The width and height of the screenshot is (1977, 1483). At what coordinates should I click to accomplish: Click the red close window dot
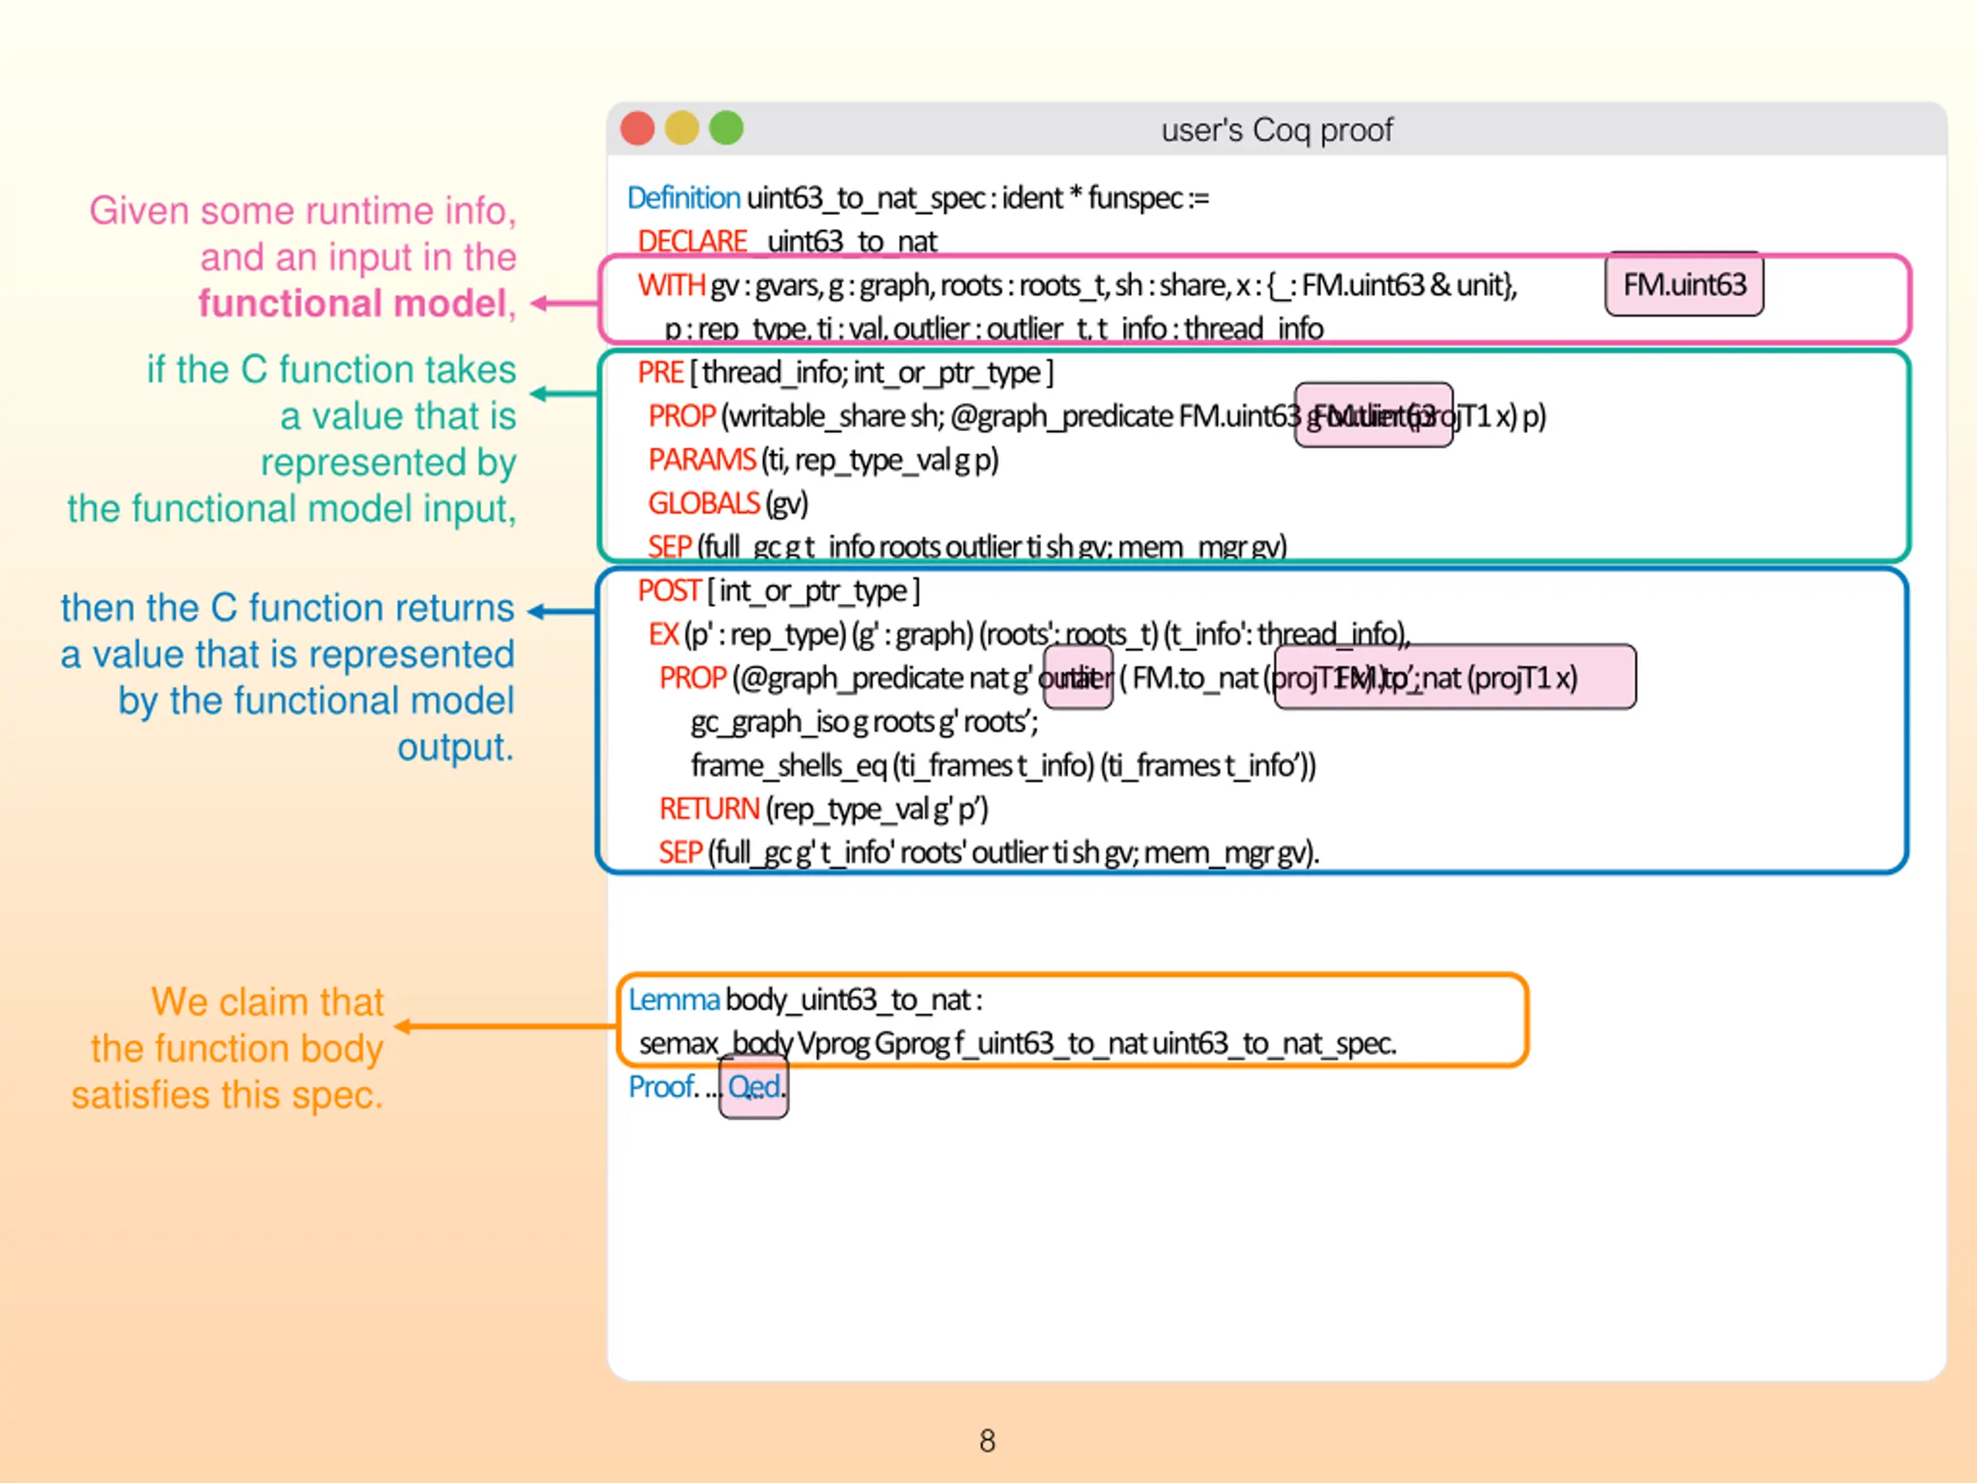637,127
